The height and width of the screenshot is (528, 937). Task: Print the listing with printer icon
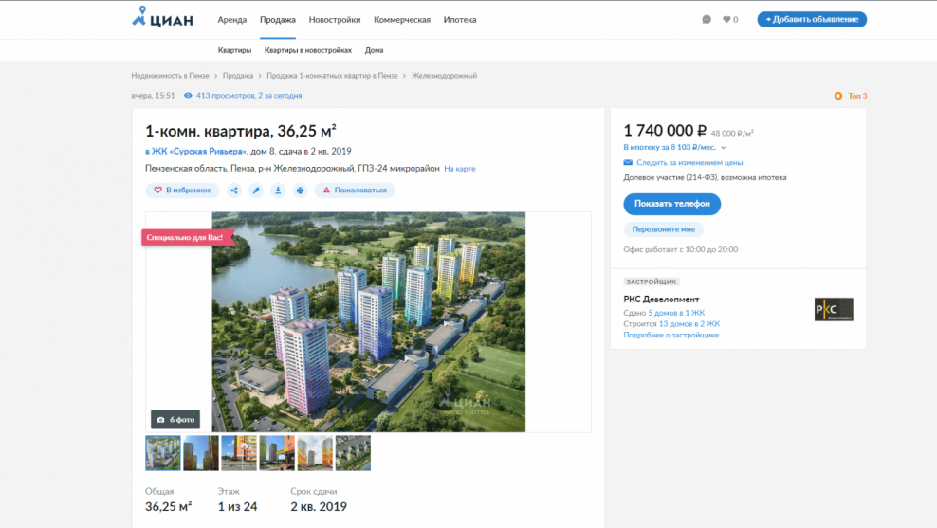(300, 190)
